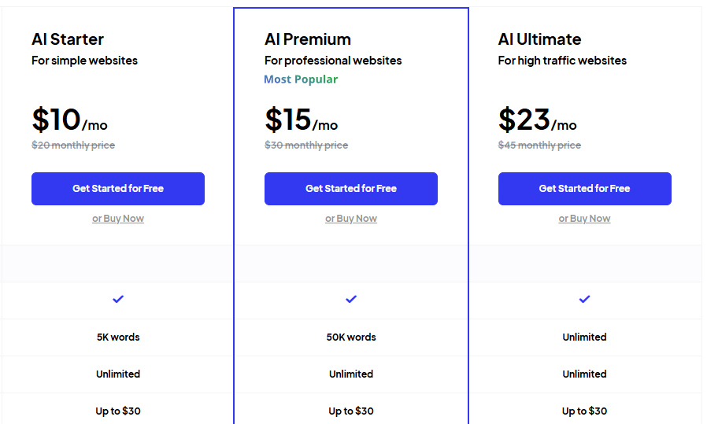Click the 5K words feature cell
Image resolution: width=707 pixels, height=424 pixels.
(x=118, y=337)
